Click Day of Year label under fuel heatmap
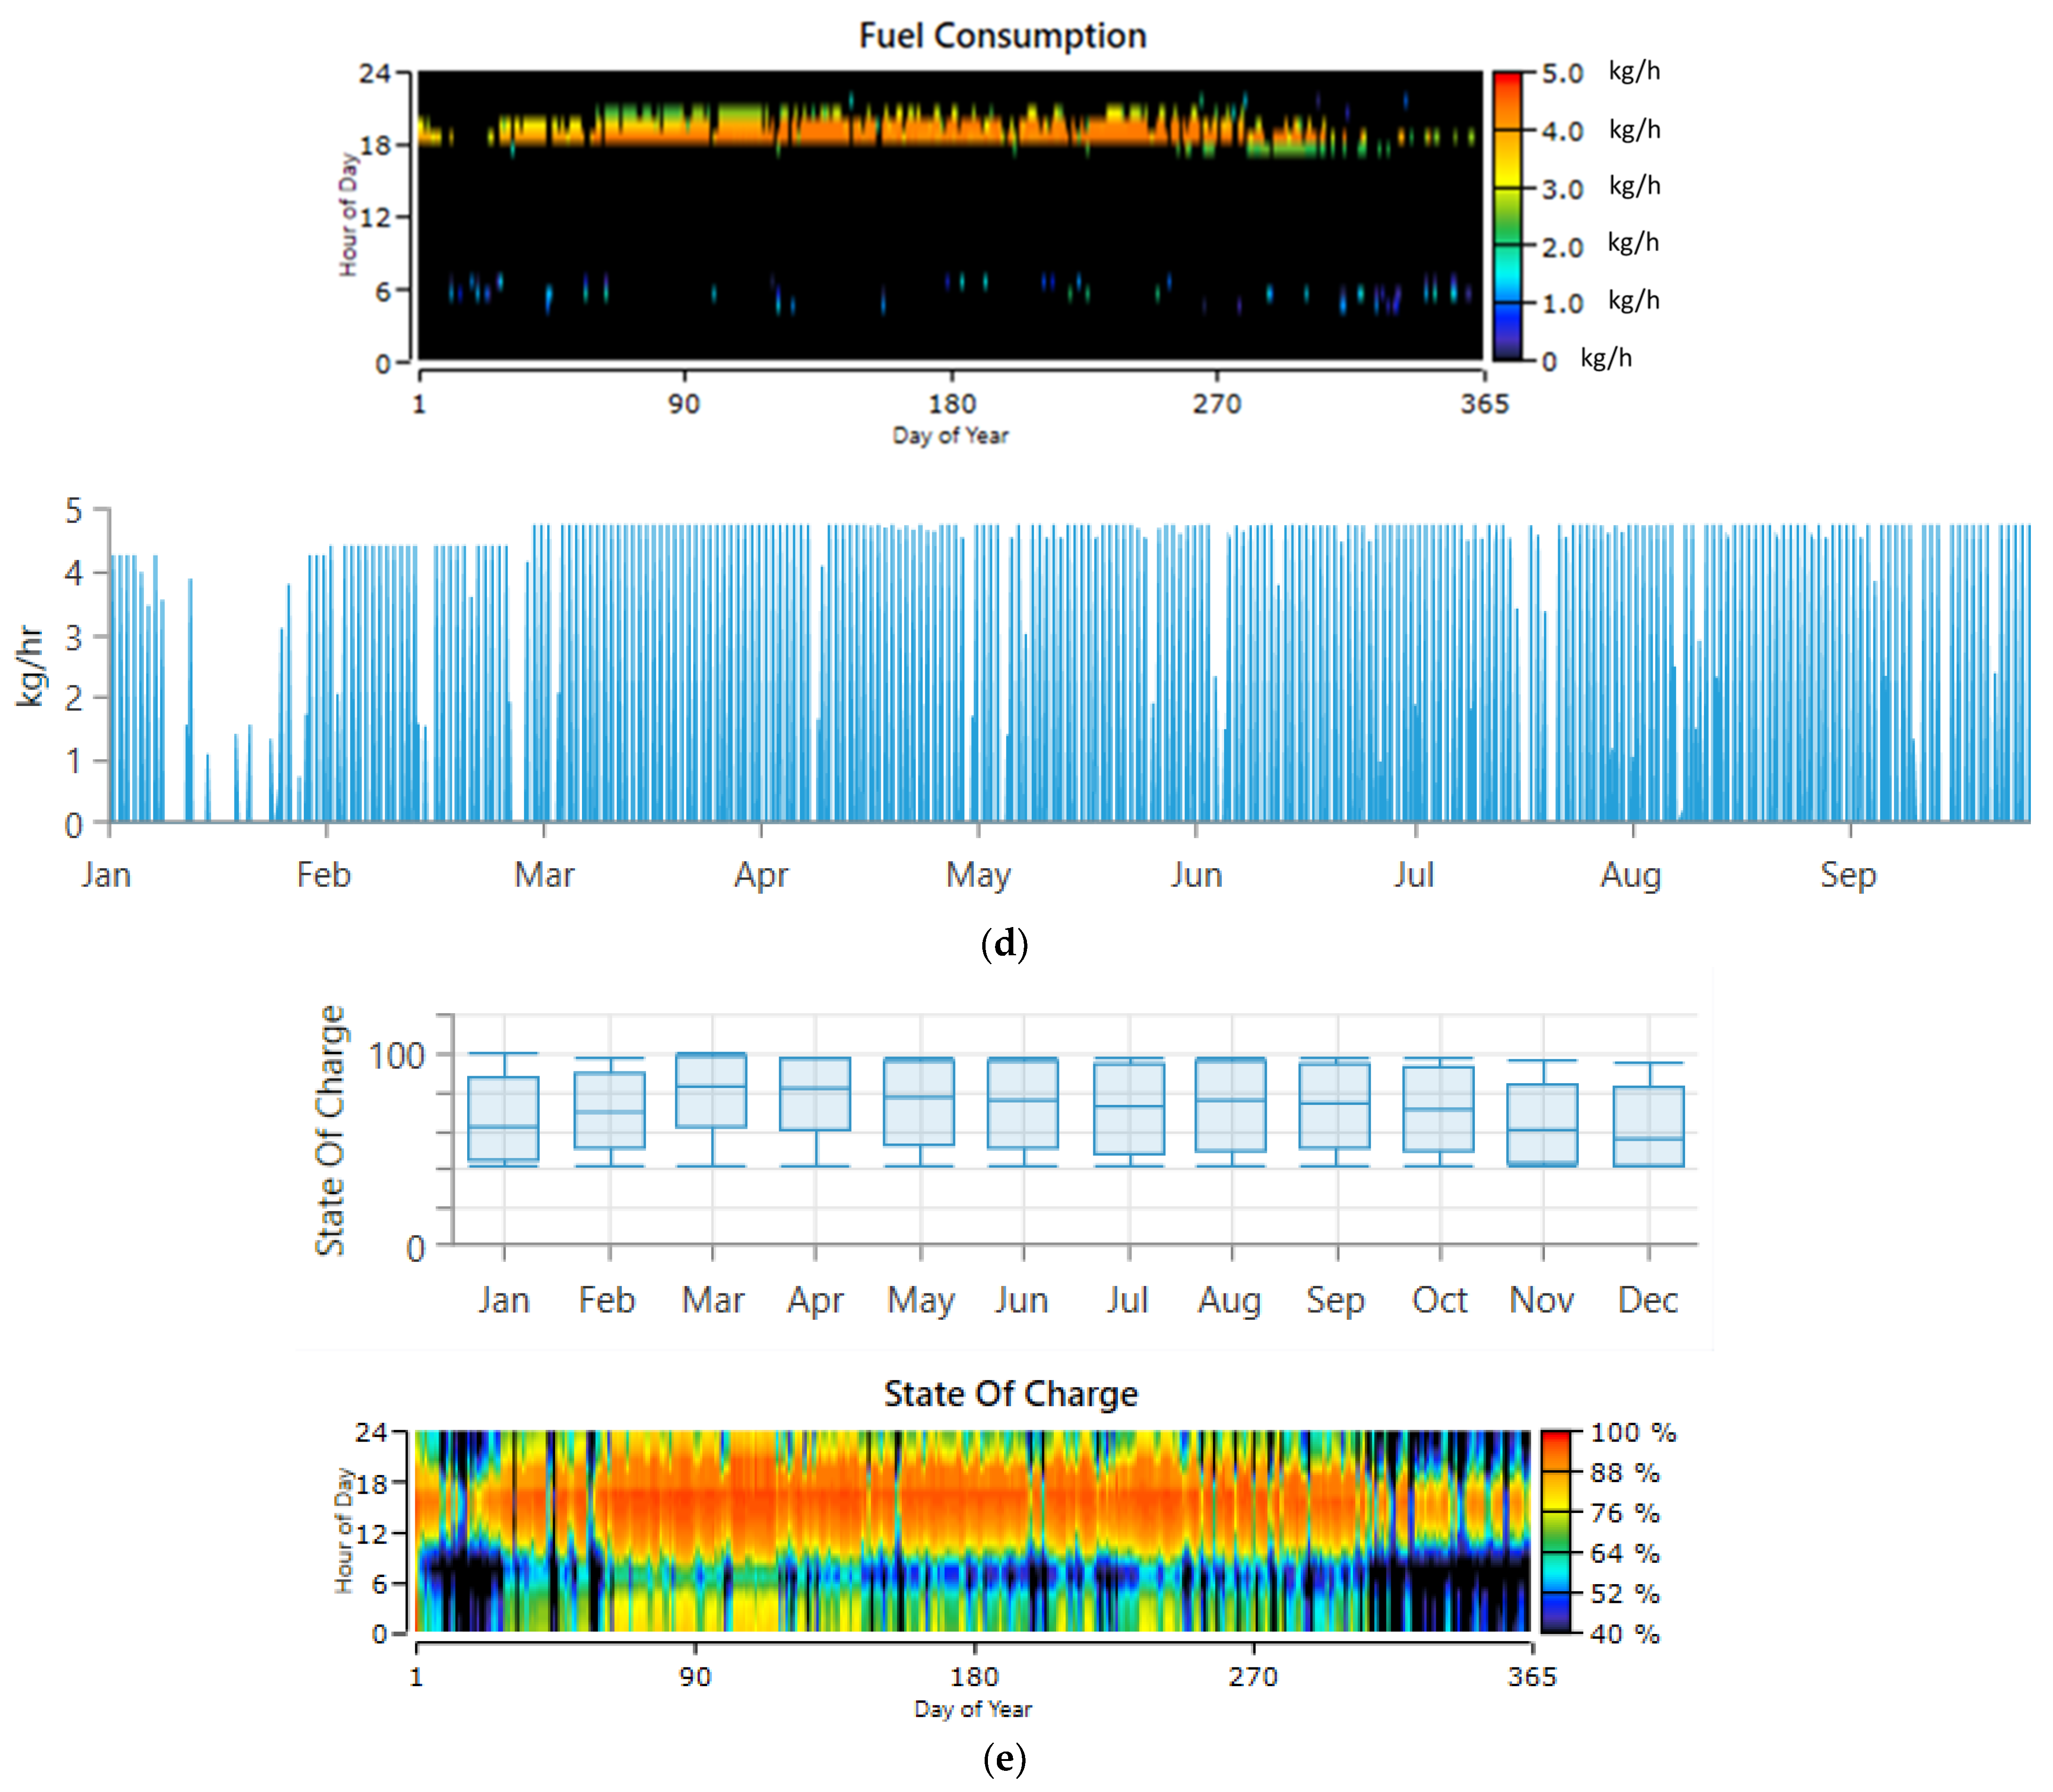This screenshot has height=1792, width=2053. pyautogui.click(x=950, y=436)
